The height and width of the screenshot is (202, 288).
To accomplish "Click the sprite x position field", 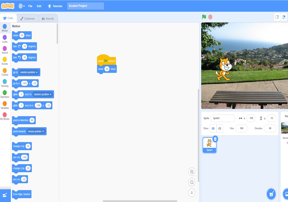I will point(251,118).
